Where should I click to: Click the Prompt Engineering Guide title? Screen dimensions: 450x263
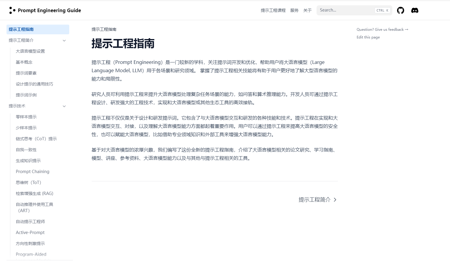click(x=49, y=10)
